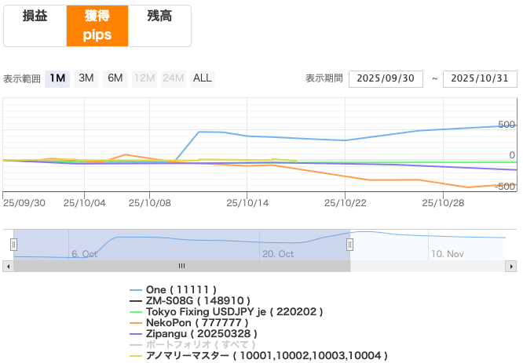The image size is (523, 363).
Task: Click the end date field 2025/10/31
Action: (479, 78)
